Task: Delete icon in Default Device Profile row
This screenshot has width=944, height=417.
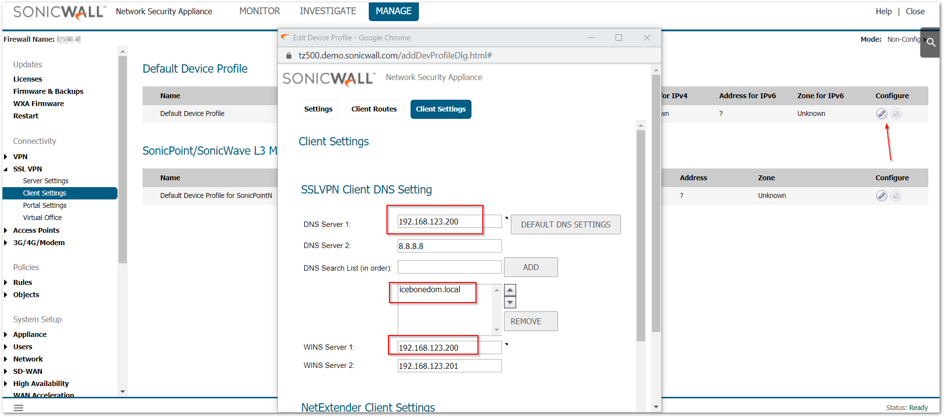Action: point(896,114)
